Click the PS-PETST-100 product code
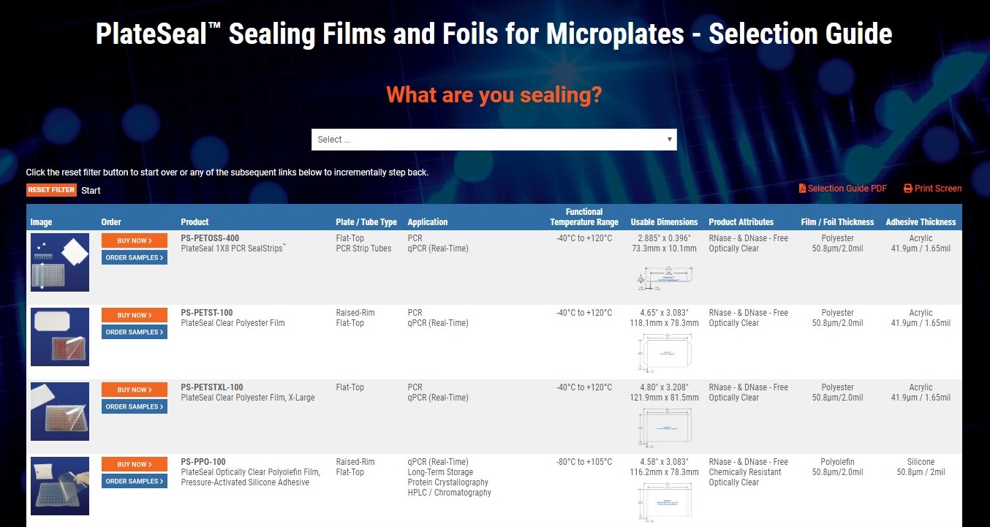This screenshot has width=990, height=527. (x=207, y=313)
